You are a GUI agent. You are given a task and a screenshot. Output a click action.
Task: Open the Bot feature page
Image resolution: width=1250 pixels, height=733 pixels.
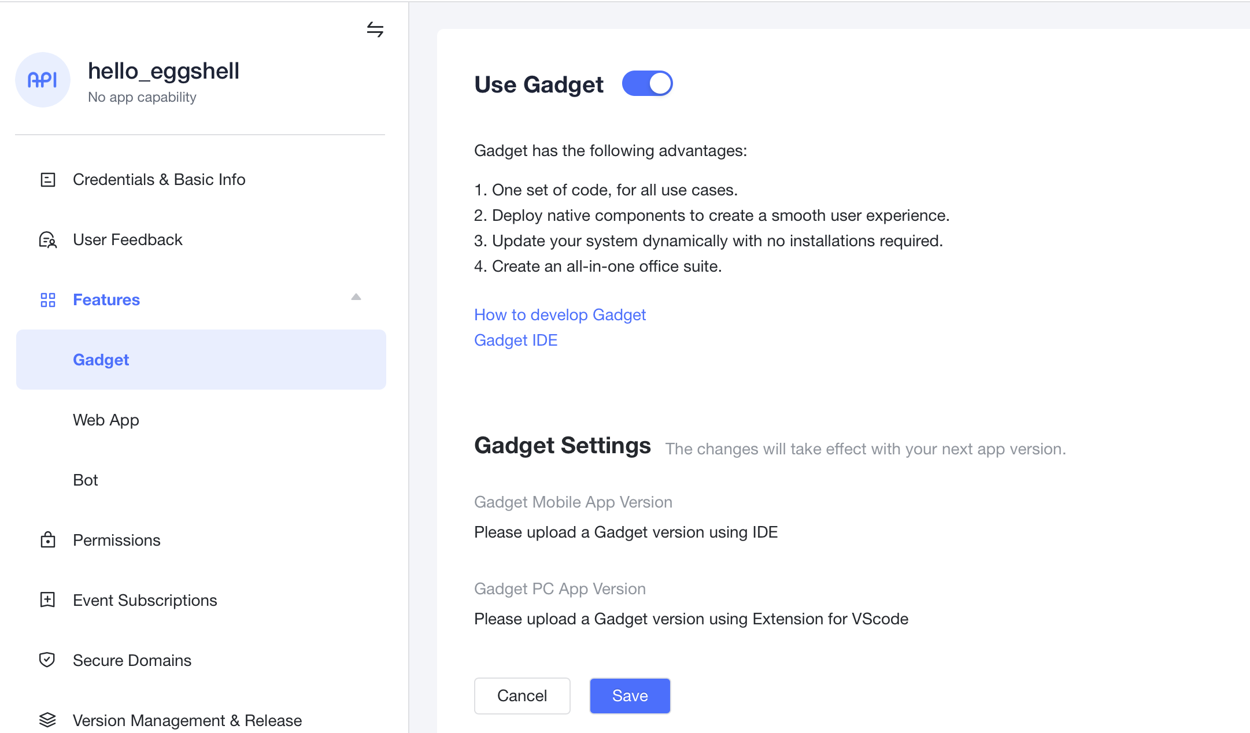point(86,480)
